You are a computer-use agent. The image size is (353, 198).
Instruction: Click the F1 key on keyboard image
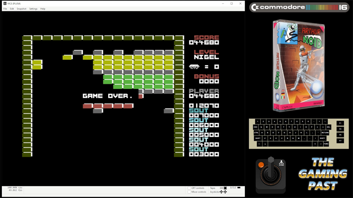point(340,123)
